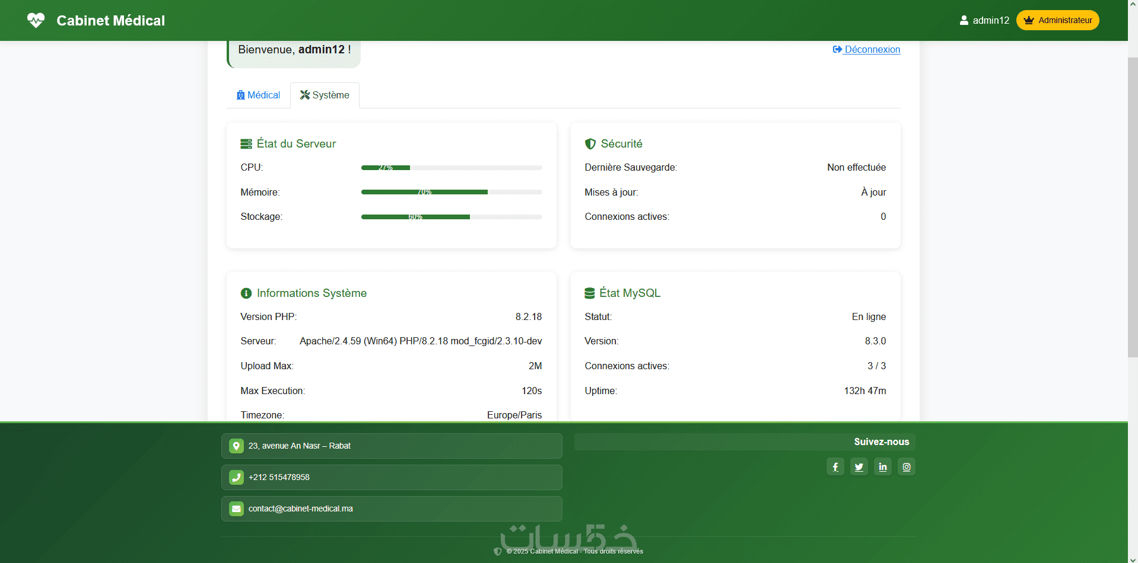Image resolution: width=1138 pixels, height=563 pixels.
Task: Open the Instagram social link
Action: click(x=907, y=466)
